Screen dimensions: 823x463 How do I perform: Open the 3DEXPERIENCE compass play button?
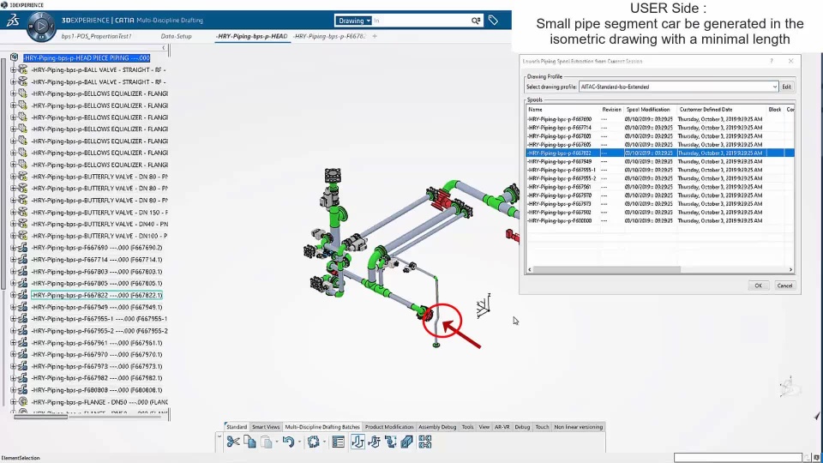pyautogui.click(x=41, y=26)
